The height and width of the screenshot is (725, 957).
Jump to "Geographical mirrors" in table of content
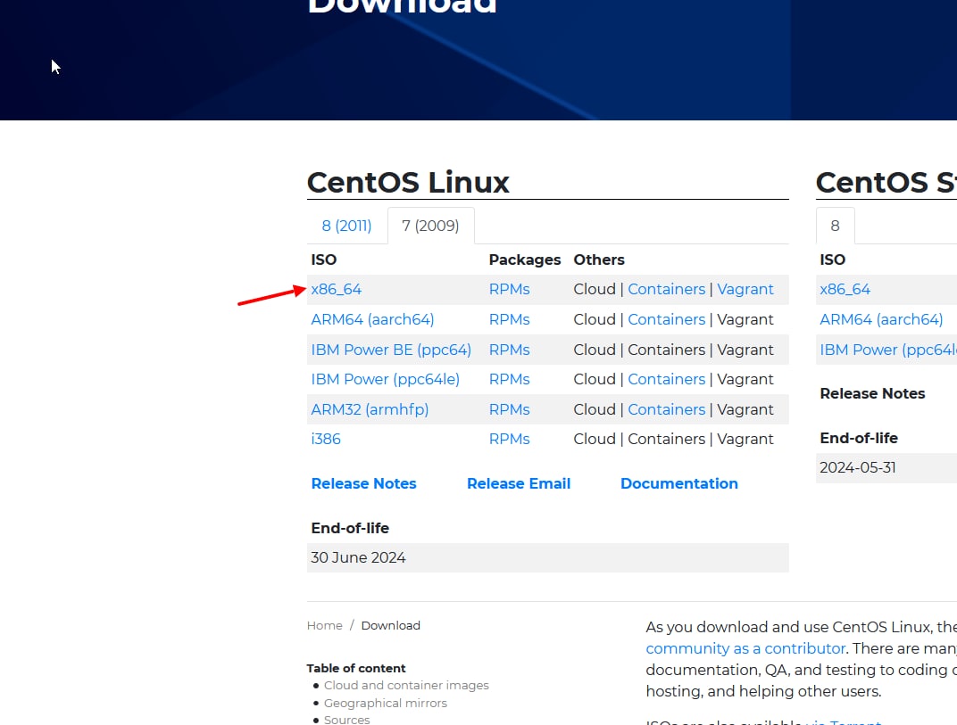(x=386, y=703)
